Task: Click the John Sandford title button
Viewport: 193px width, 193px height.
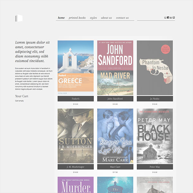Action: click(x=115, y=99)
